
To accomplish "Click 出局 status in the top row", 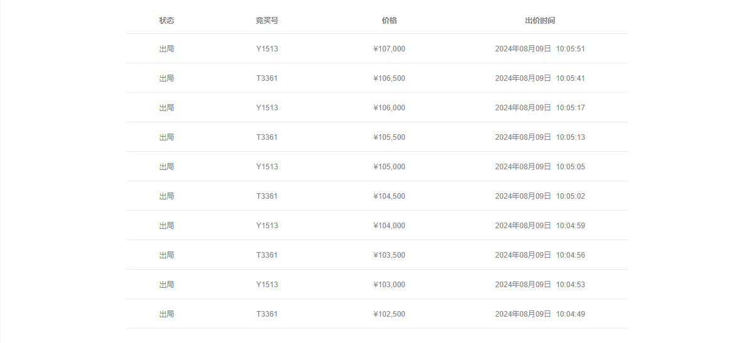I will coord(166,48).
